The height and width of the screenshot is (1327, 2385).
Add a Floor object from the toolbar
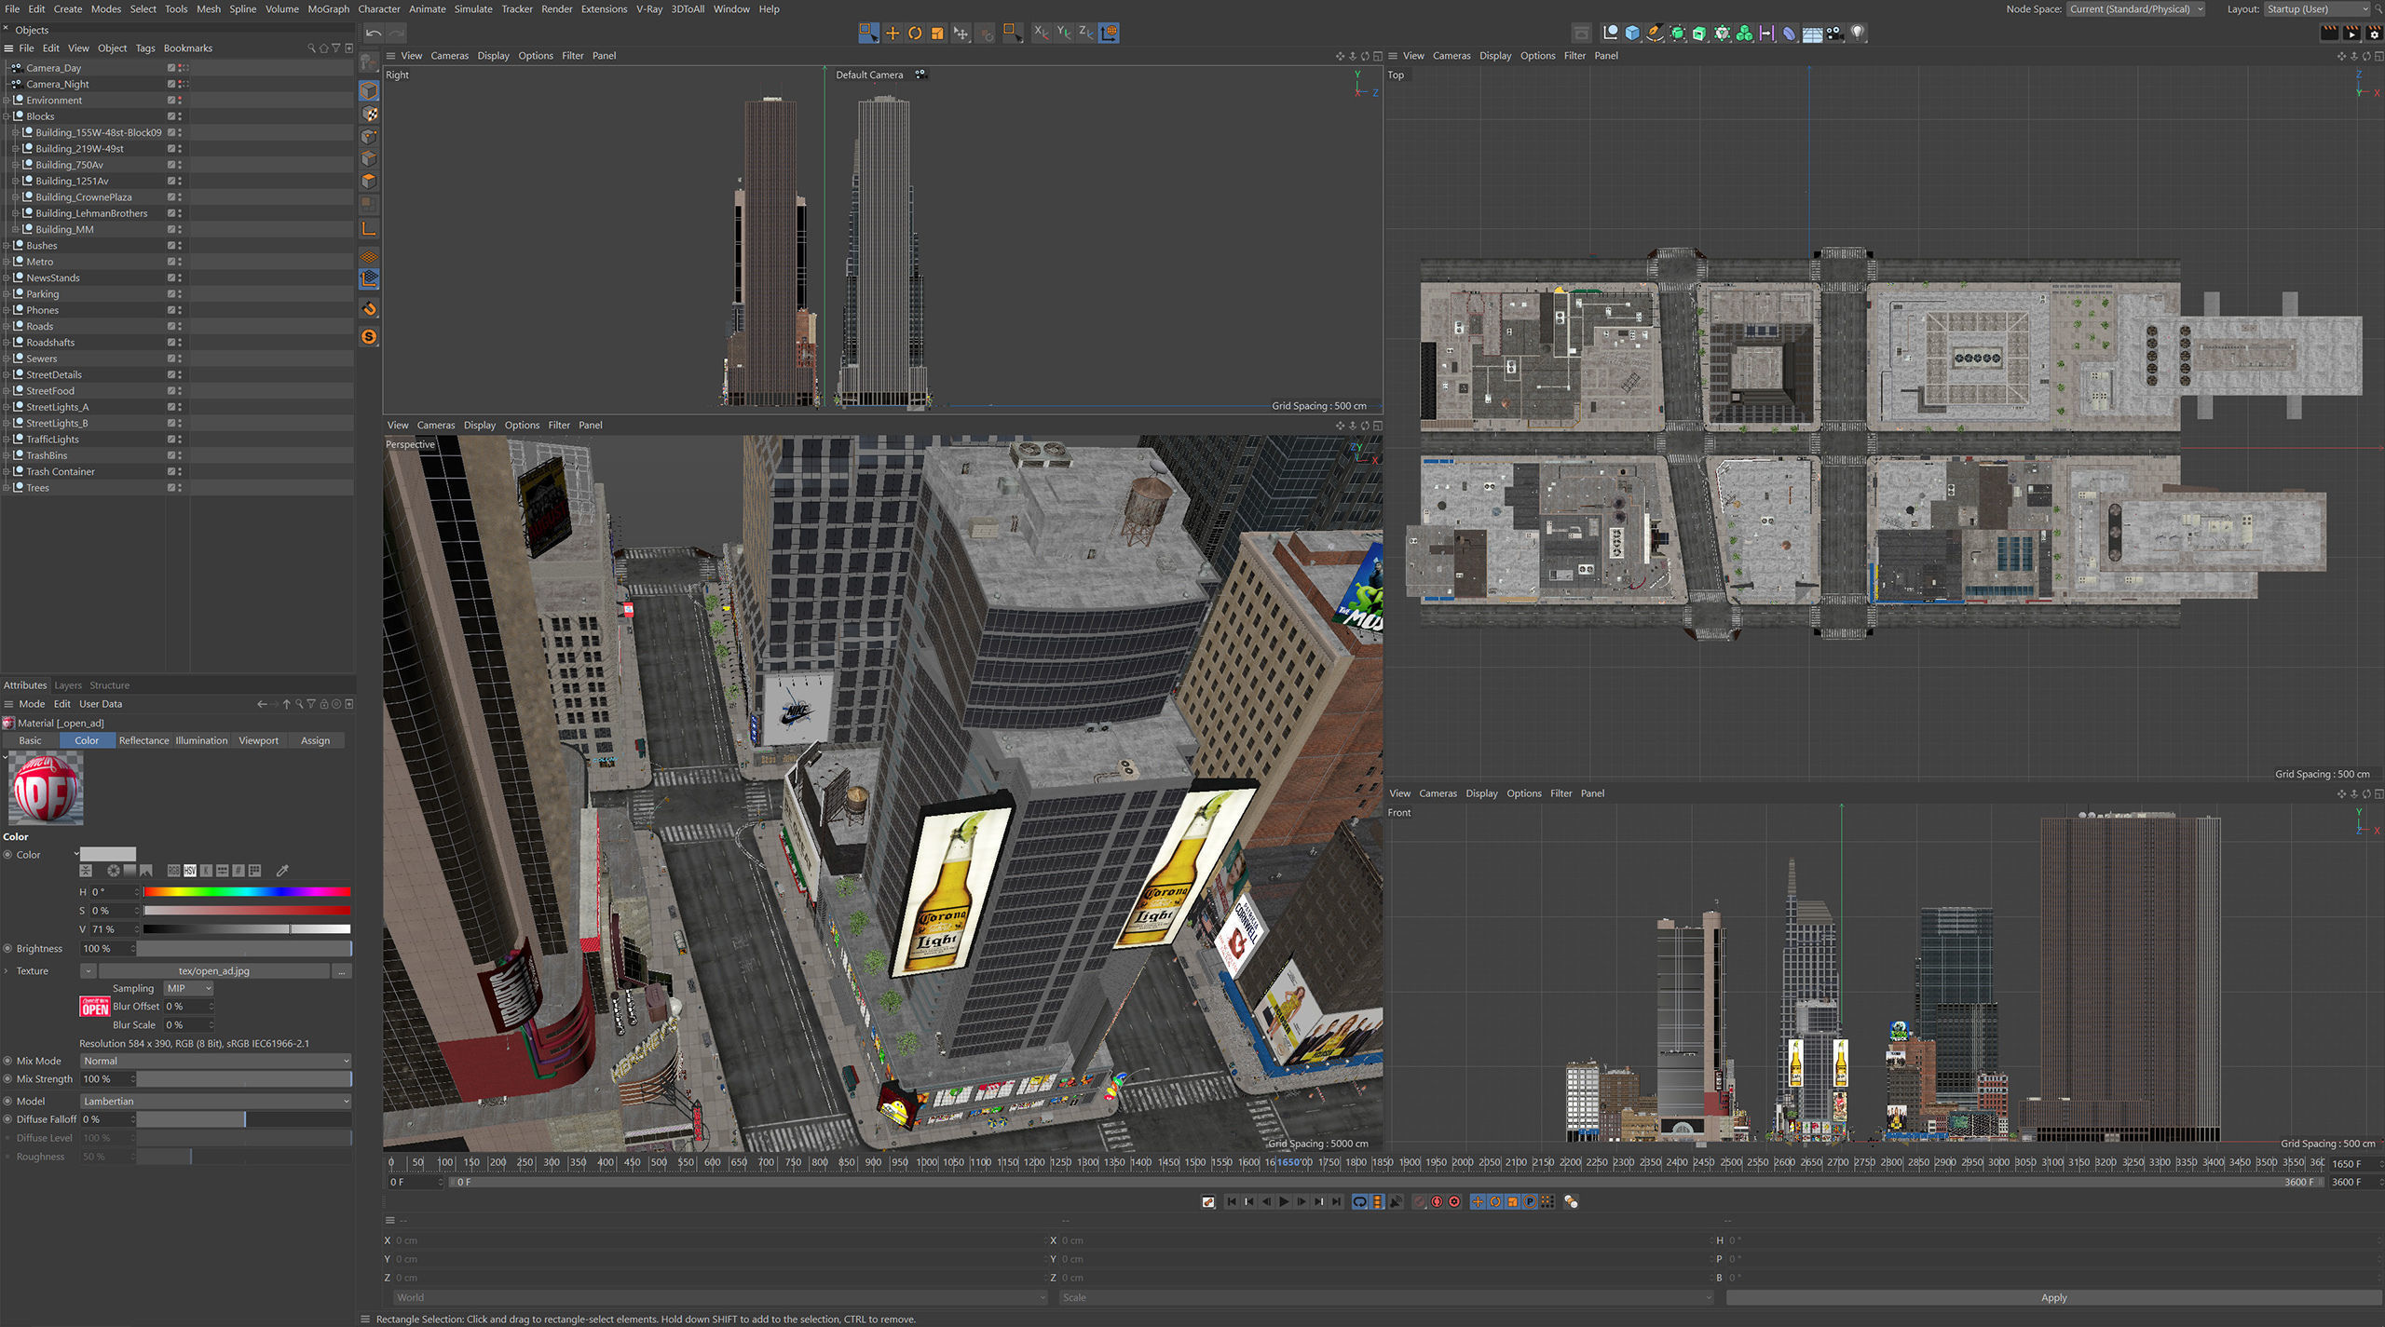(x=1812, y=33)
